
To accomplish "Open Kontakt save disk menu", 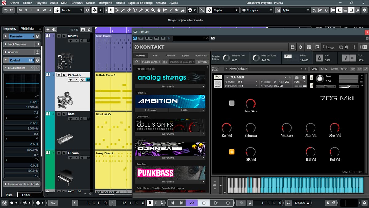I will [x=292, y=47].
